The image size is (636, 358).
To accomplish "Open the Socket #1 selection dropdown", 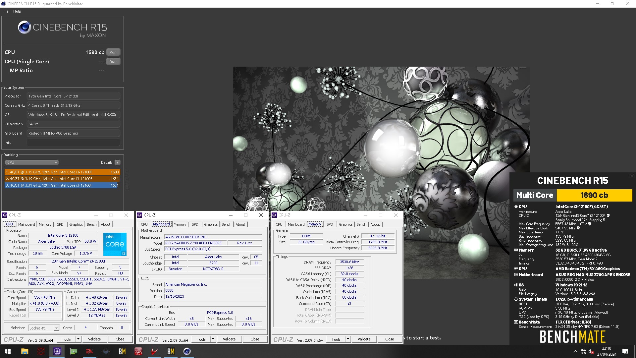I will (44, 328).
